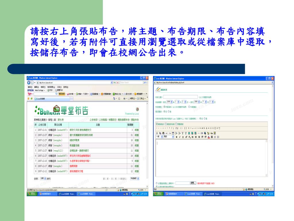The image size is (294, 221).
Task: Click the font color A swatch in the editor
Action: [209, 137]
